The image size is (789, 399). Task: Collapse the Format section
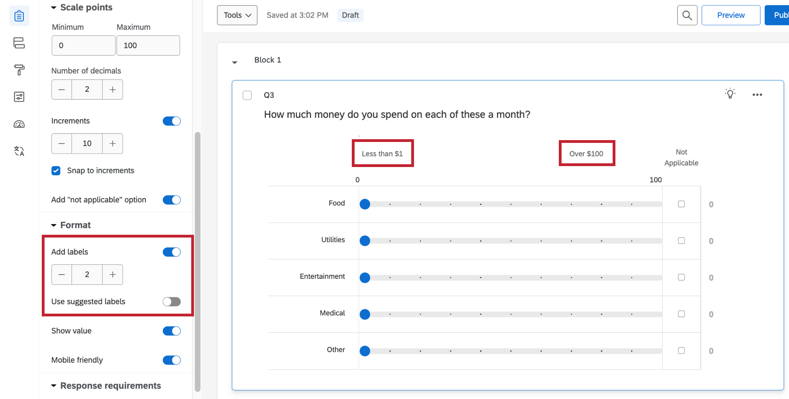(54, 225)
